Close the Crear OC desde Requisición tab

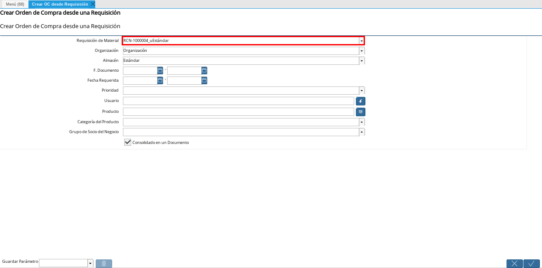[93, 4]
